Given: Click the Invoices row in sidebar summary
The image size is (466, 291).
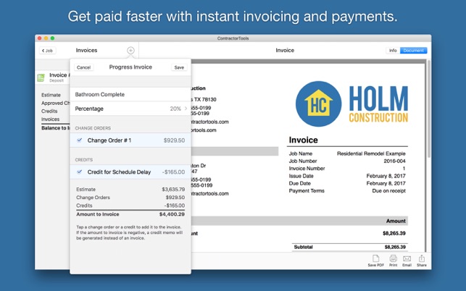Looking at the screenshot, I should [50, 119].
